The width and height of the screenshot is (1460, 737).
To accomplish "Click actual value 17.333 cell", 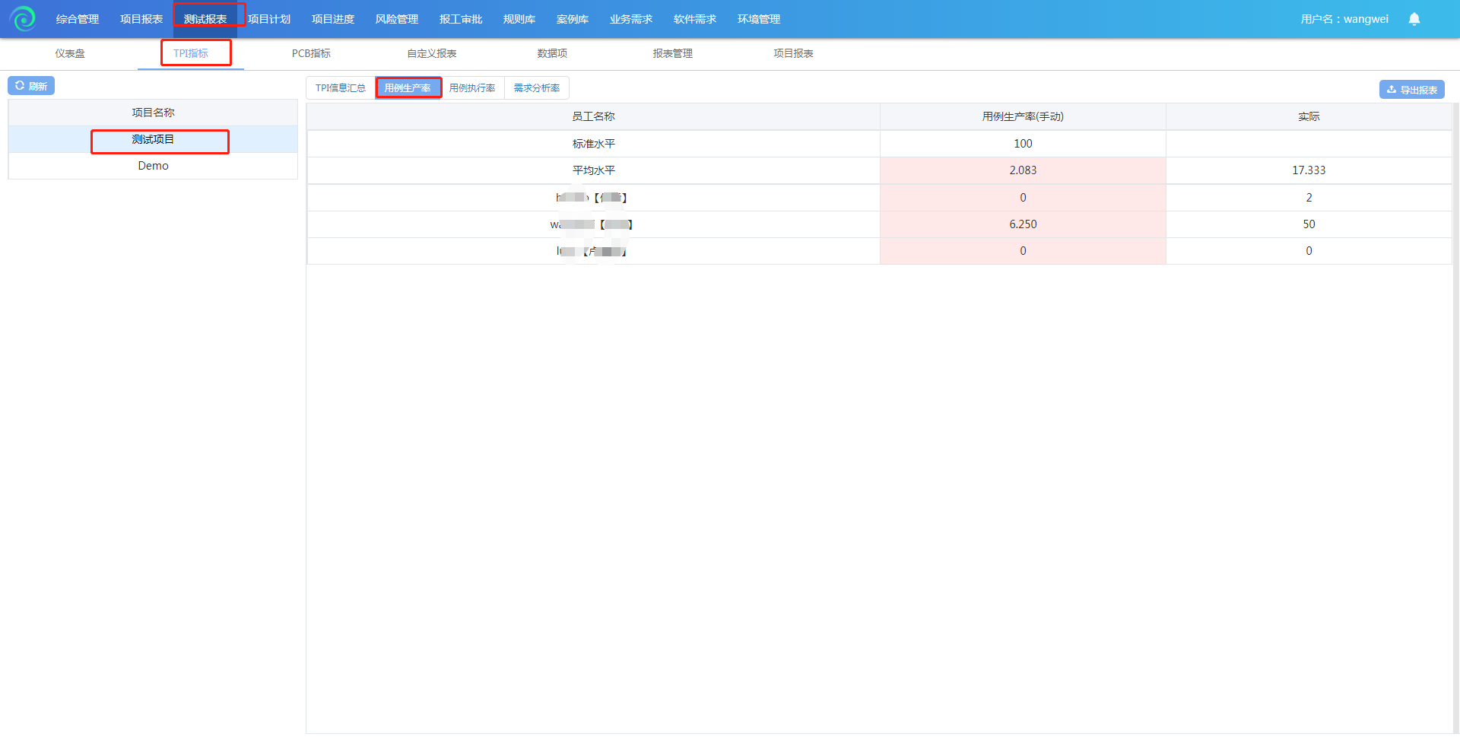I will pos(1309,170).
